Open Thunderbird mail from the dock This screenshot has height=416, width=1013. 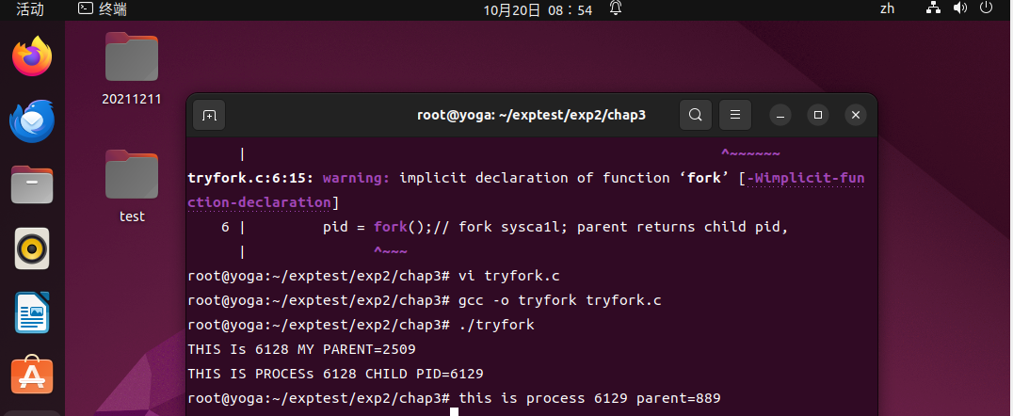[32, 120]
